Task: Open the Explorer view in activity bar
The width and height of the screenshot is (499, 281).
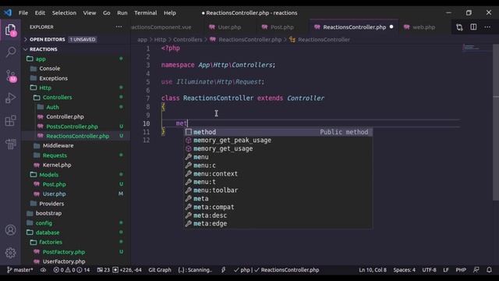Action: coord(10,30)
